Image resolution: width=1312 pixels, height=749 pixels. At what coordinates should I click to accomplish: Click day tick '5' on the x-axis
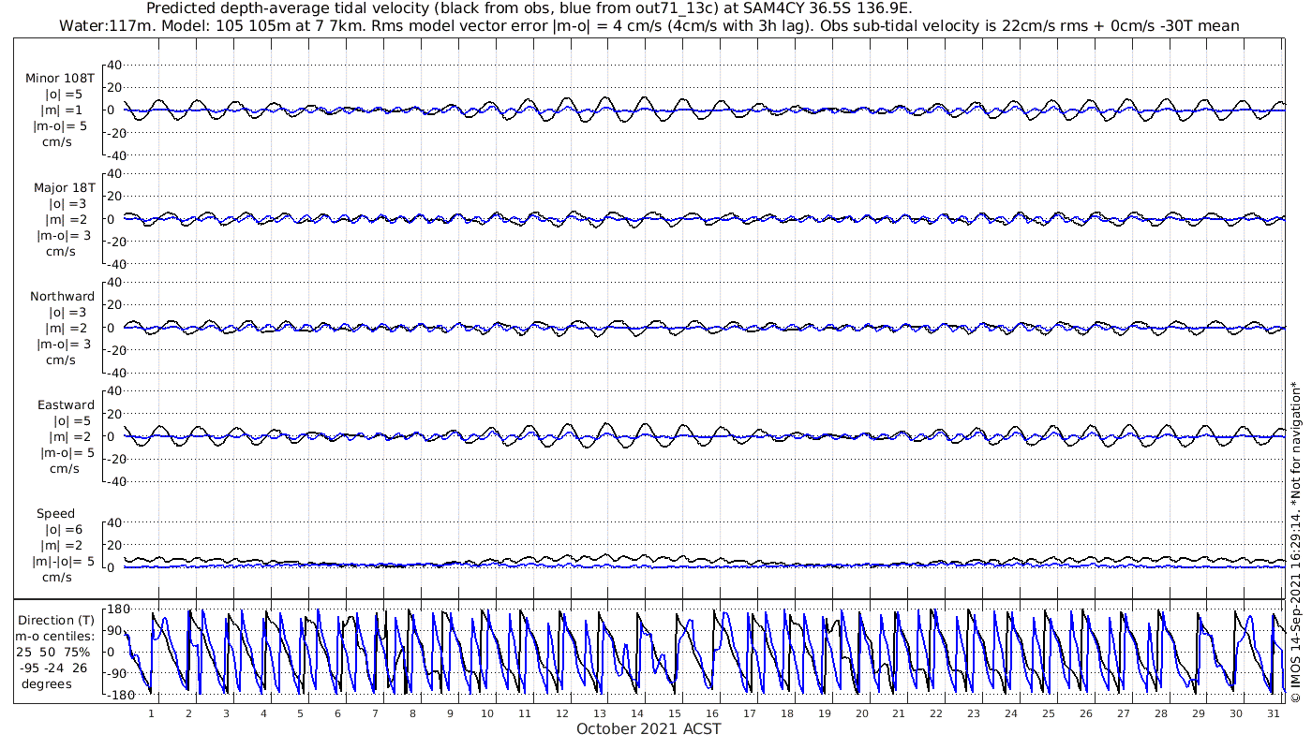tap(300, 713)
